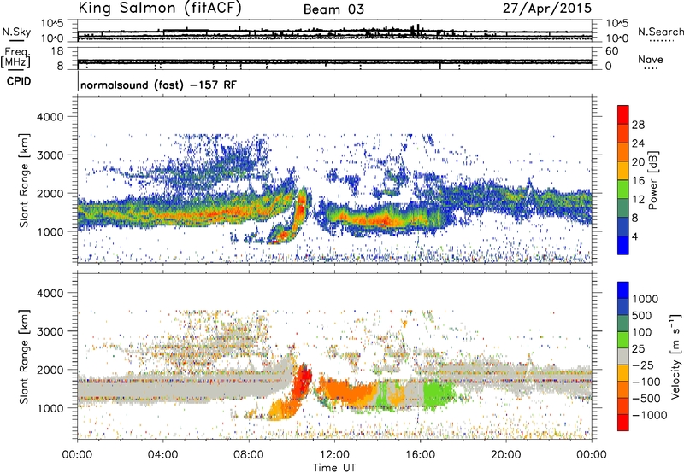Click the -25 velocity colorbar label
The image size is (684, 473).
(x=643, y=365)
